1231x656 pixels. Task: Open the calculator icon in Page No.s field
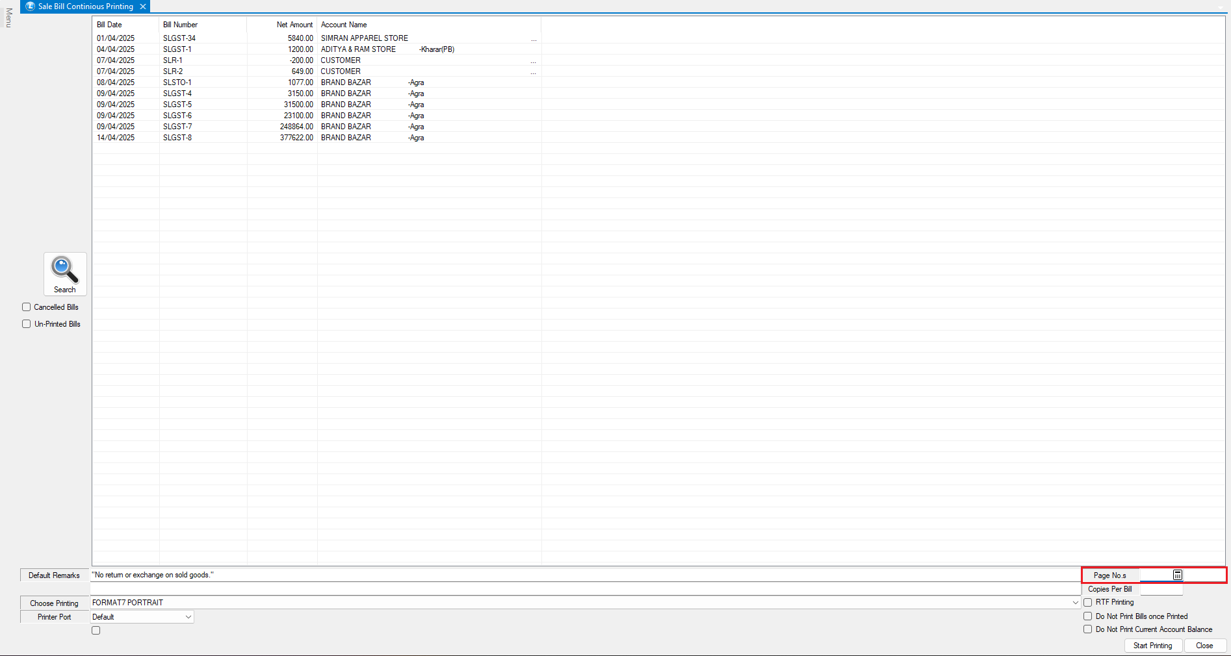coord(1177,575)
